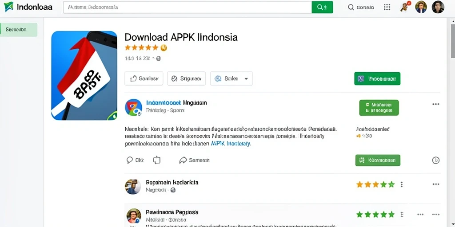
Task: Open the notification icon with red badge
Action: [x=405, y=7]
